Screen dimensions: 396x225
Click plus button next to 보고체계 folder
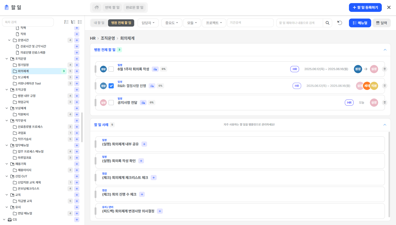coord(77,77)
